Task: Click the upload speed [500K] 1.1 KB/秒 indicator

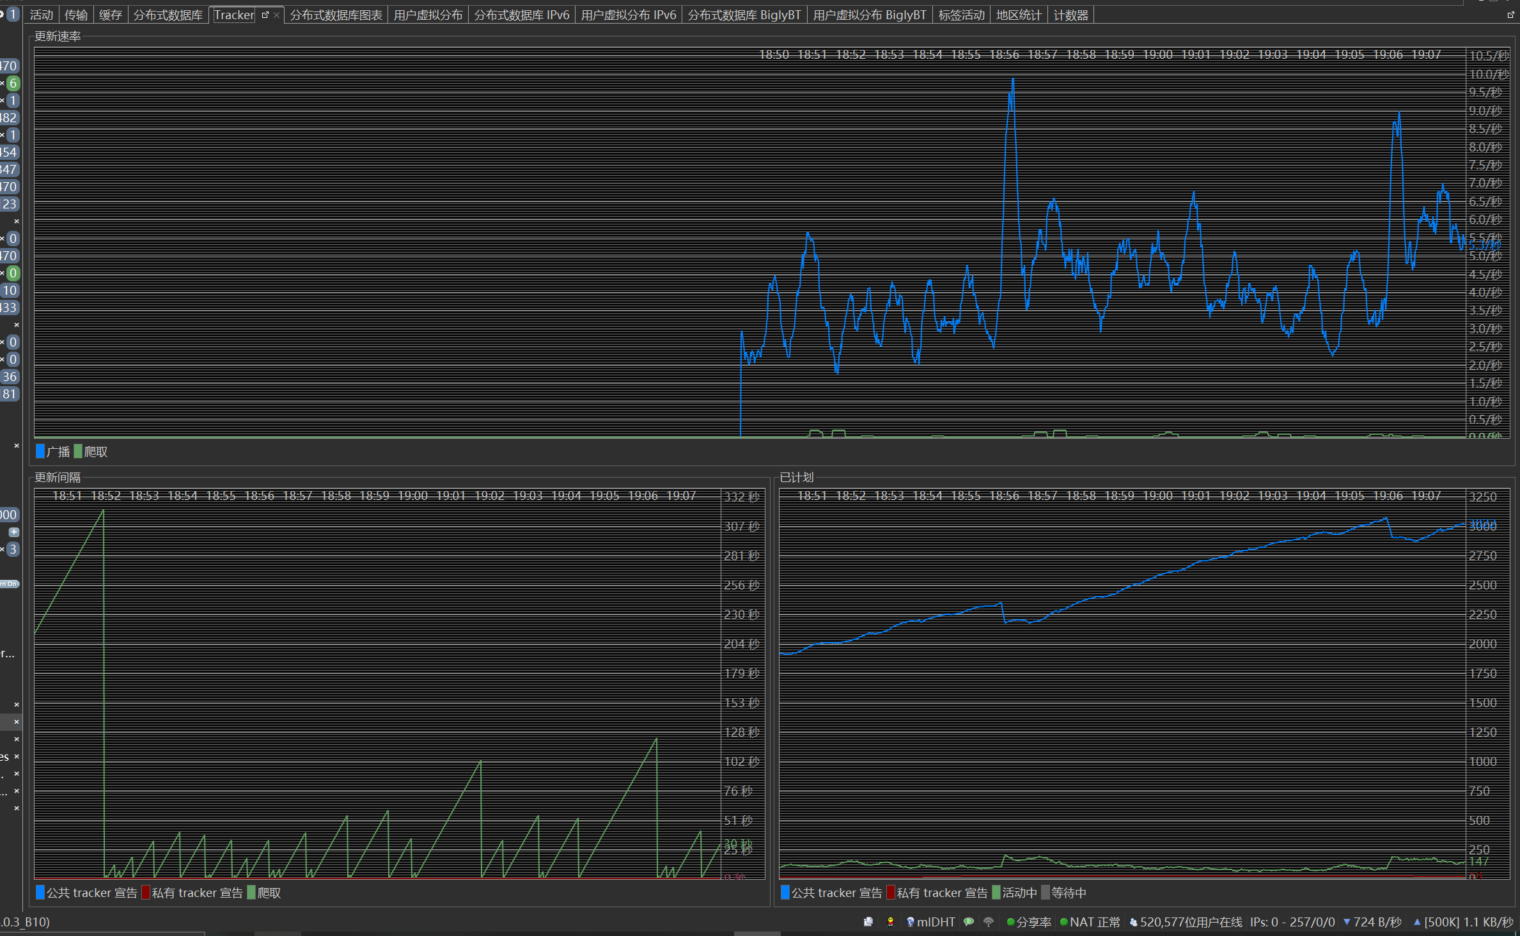Action: (x=1463, y=922)
